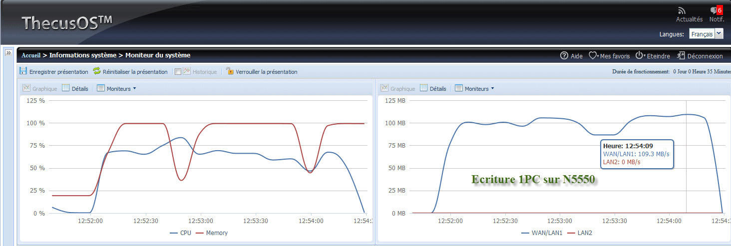Viewport: 731px width, 246px height.
Task: Open the Notif. notifications icon
Action: coord(713,10)
